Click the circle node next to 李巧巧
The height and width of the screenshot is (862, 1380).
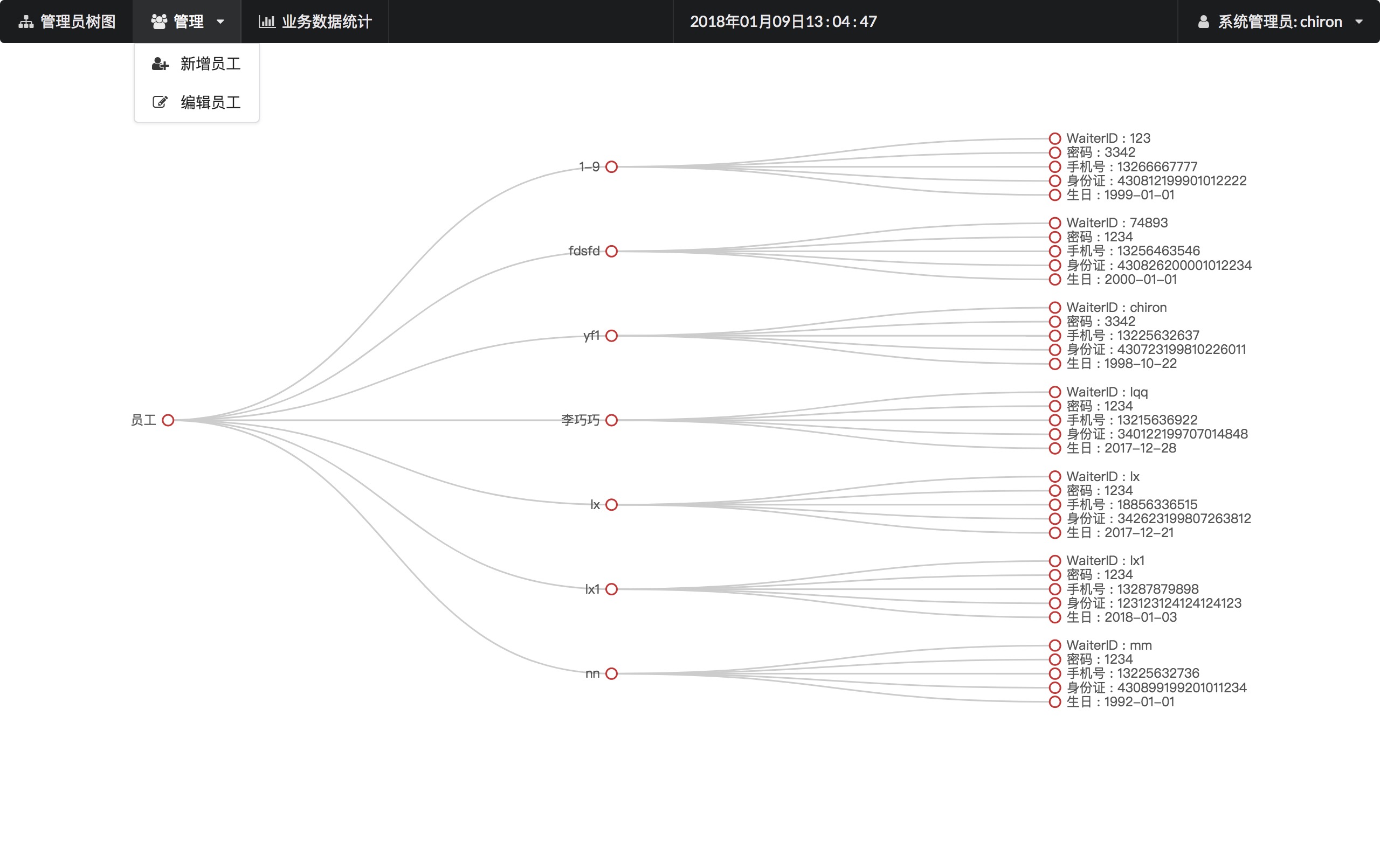click(611, 420)
